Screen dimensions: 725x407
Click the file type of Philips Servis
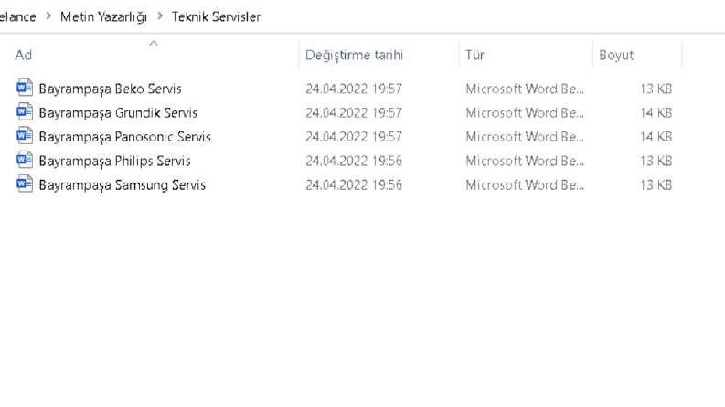pos(525,161)
